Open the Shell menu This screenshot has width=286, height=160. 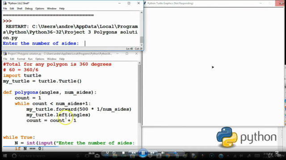point(20,8)
